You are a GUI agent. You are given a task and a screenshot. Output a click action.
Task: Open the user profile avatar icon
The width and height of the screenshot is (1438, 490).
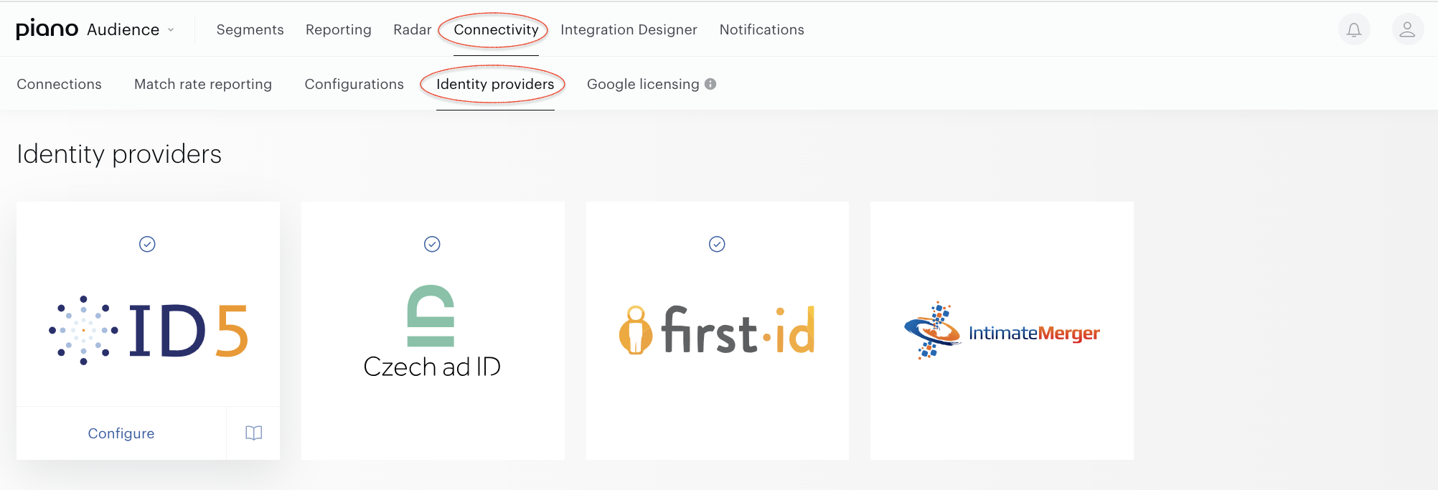[1407, 29]
